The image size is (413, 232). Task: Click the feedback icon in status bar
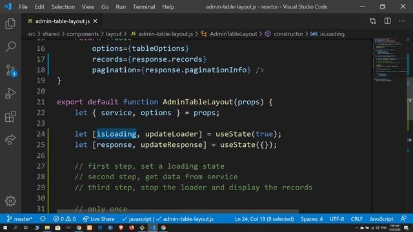[403, 219]
